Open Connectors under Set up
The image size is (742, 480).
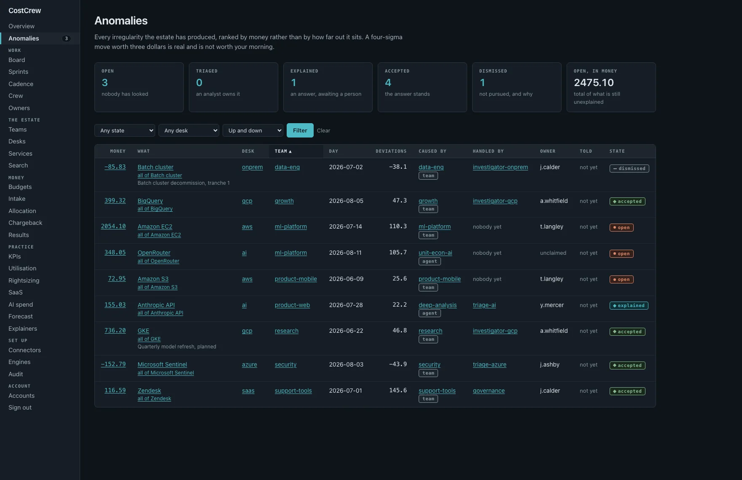pyautogui.click(x=24, y=350)
